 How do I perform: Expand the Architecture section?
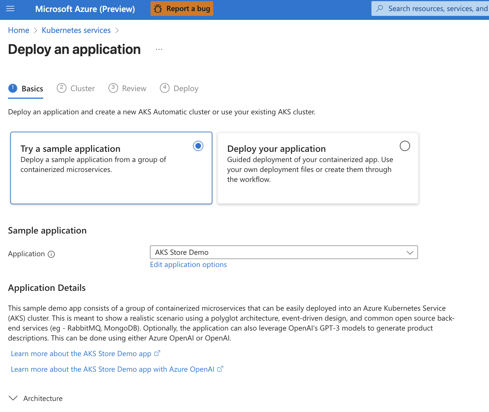tap(36, 398)
